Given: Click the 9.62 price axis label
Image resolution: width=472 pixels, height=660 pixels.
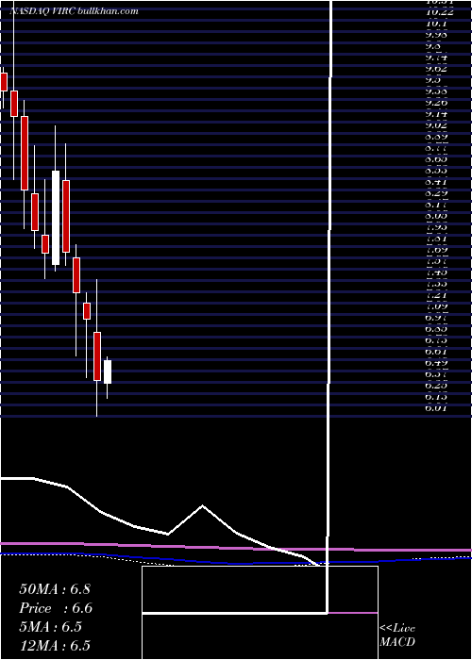Looking at the screenshot, I should pos(436,69).
